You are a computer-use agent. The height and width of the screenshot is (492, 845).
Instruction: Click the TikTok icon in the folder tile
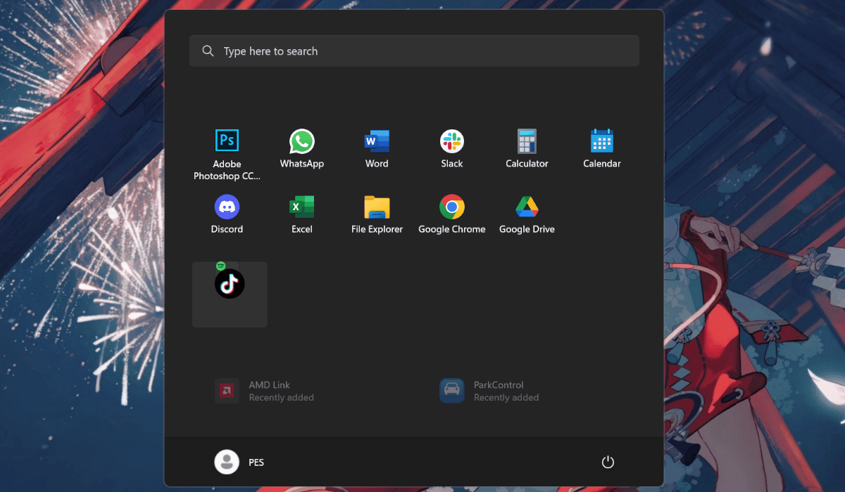point(230,284)
